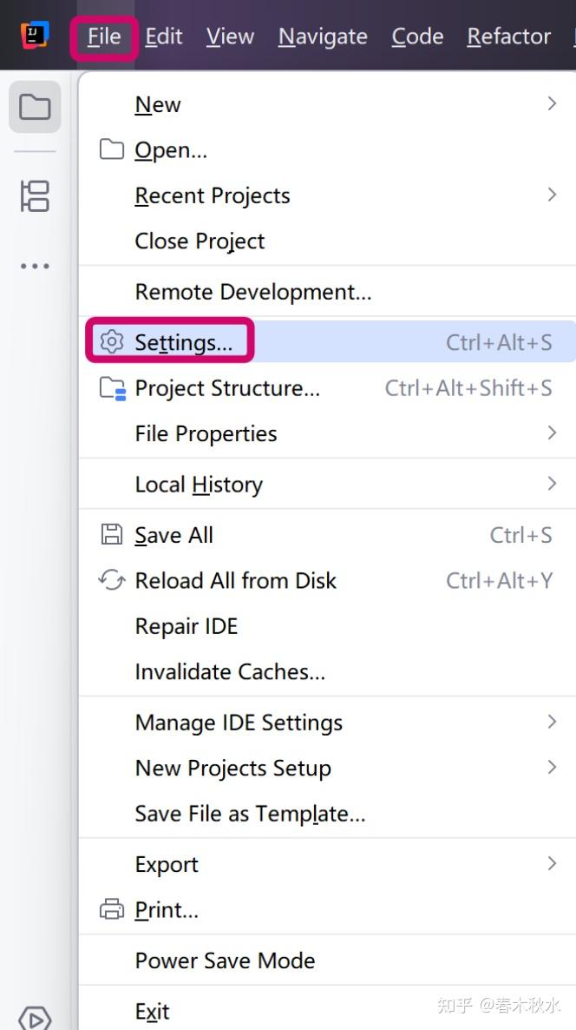
Task: Expand Recent Projects submenu arrow
Action: (x=552, y=195)
